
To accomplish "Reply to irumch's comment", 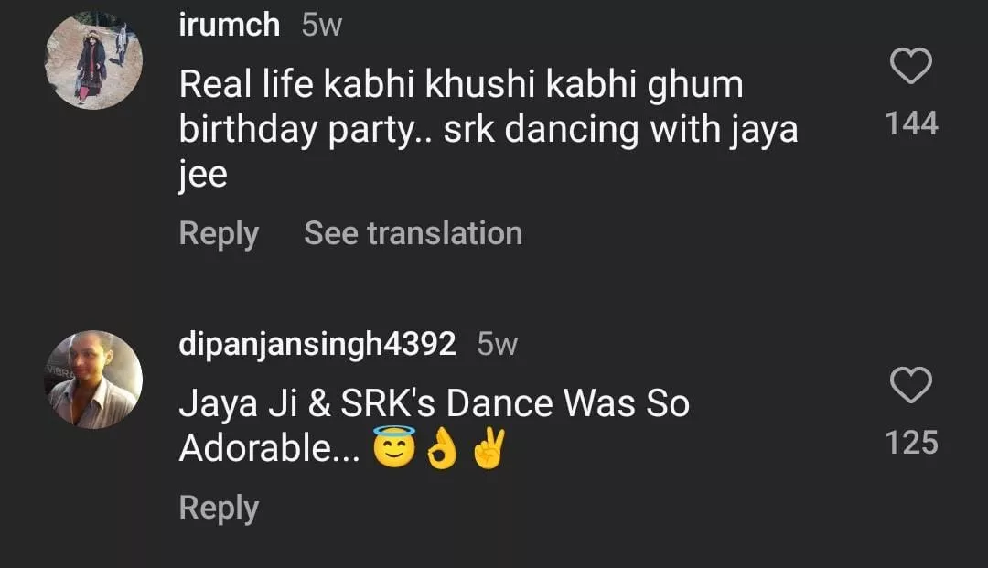I will [x=219, y=233].
